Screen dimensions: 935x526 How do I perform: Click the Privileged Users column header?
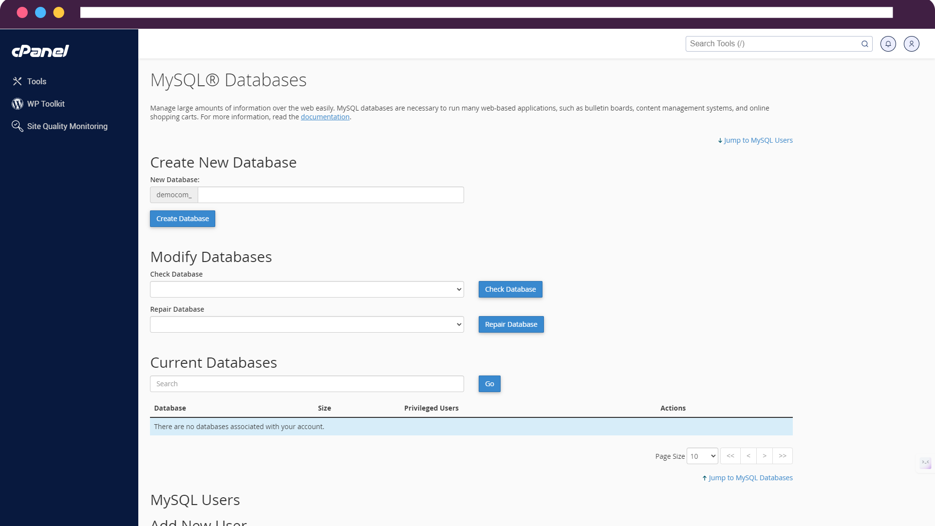point(431,408)
